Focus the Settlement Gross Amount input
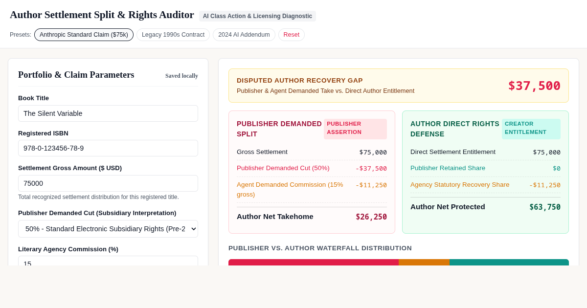The height and width of the screenshot is (308, 587). click(108, 183)
